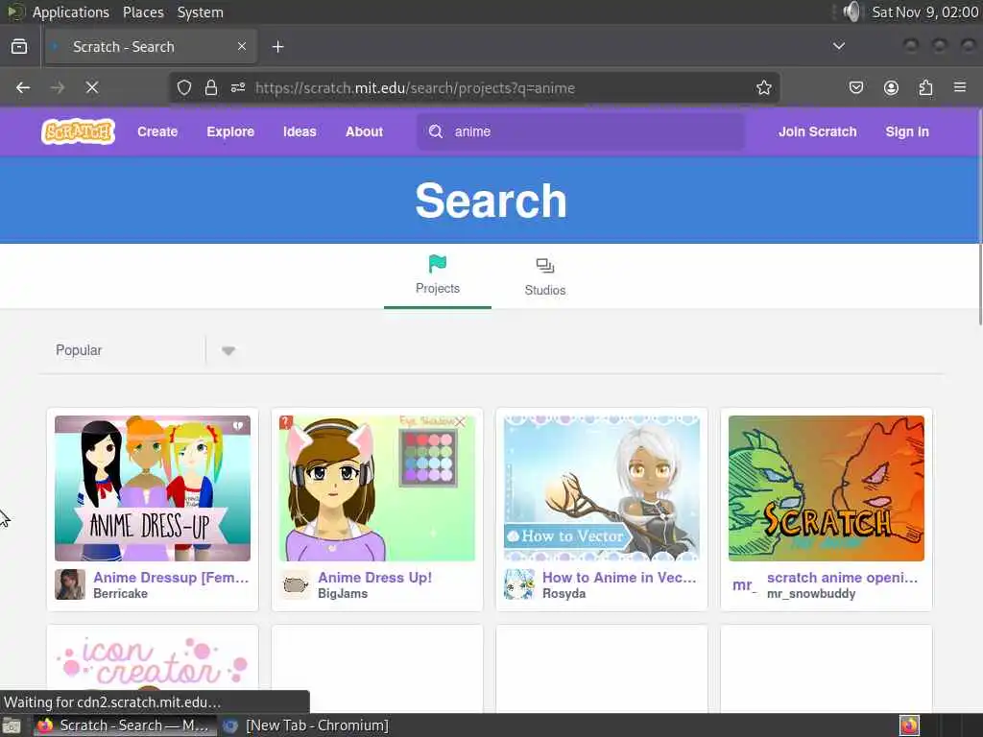The height and width of the screenshot is (737, 983).
Task: Switch to the Projects tab
Action: pos(438,275)
